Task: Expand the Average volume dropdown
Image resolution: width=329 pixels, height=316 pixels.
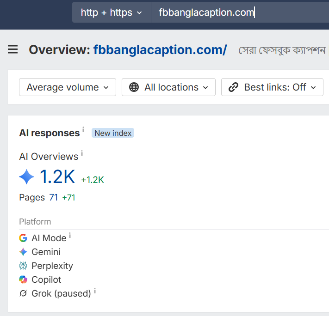Action: pyautogui.click(x=68, y=87)
